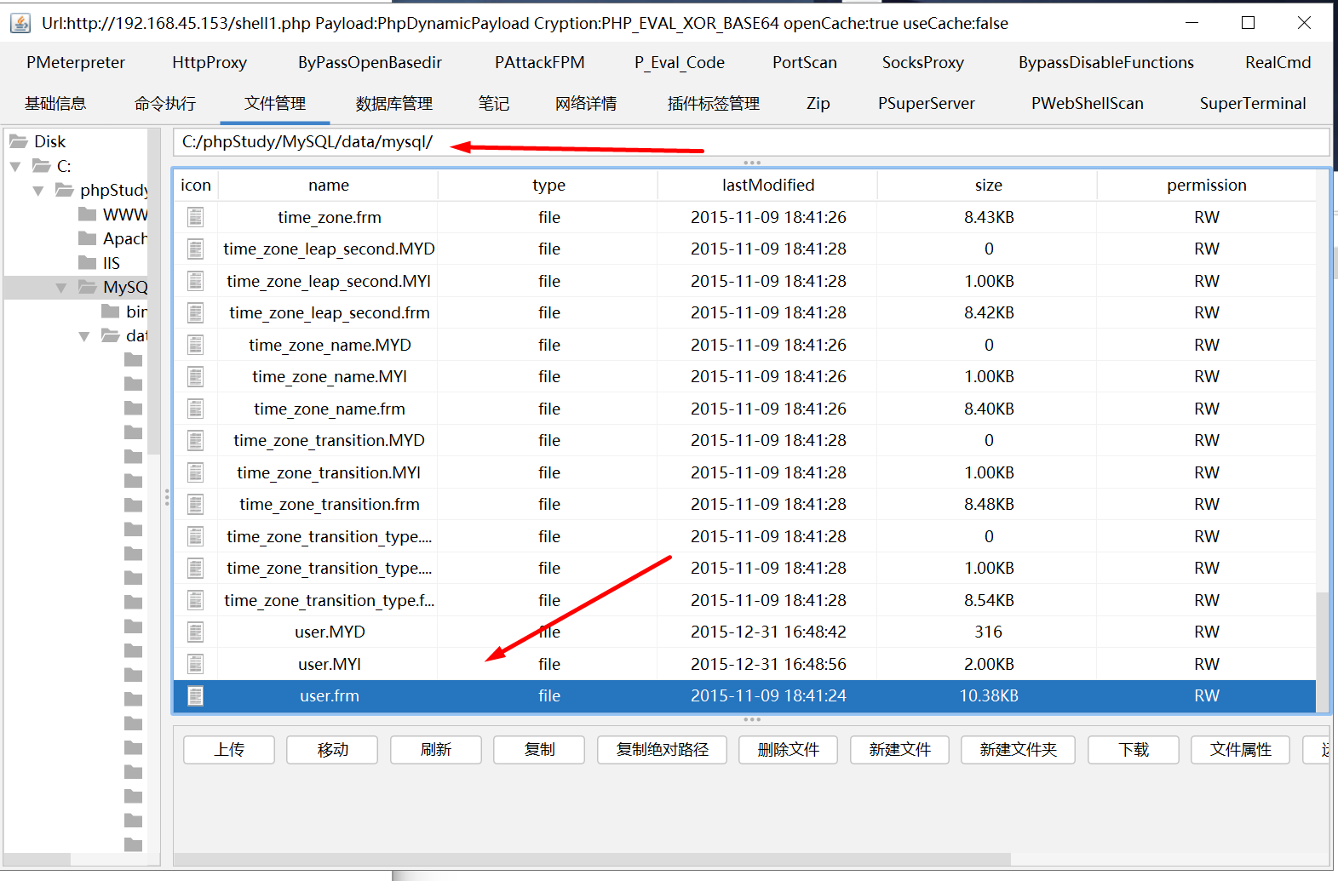This screenshot has width=1338, height=881.
Task: Switch to PAttackFPM tab
Action: [x=540, y=62]
